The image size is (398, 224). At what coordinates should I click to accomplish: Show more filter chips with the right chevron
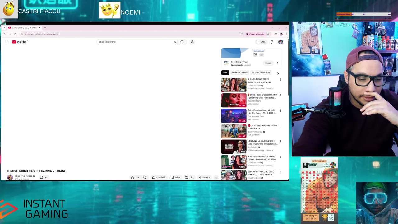click(x=278, y=73)
